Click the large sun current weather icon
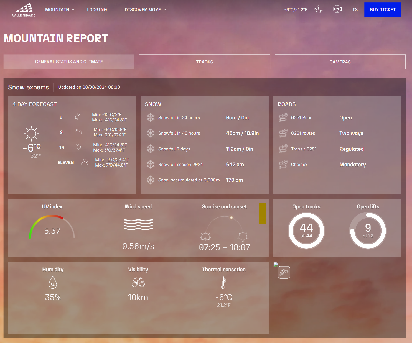Viewport: 412px width, 343px height. (31, 134)
